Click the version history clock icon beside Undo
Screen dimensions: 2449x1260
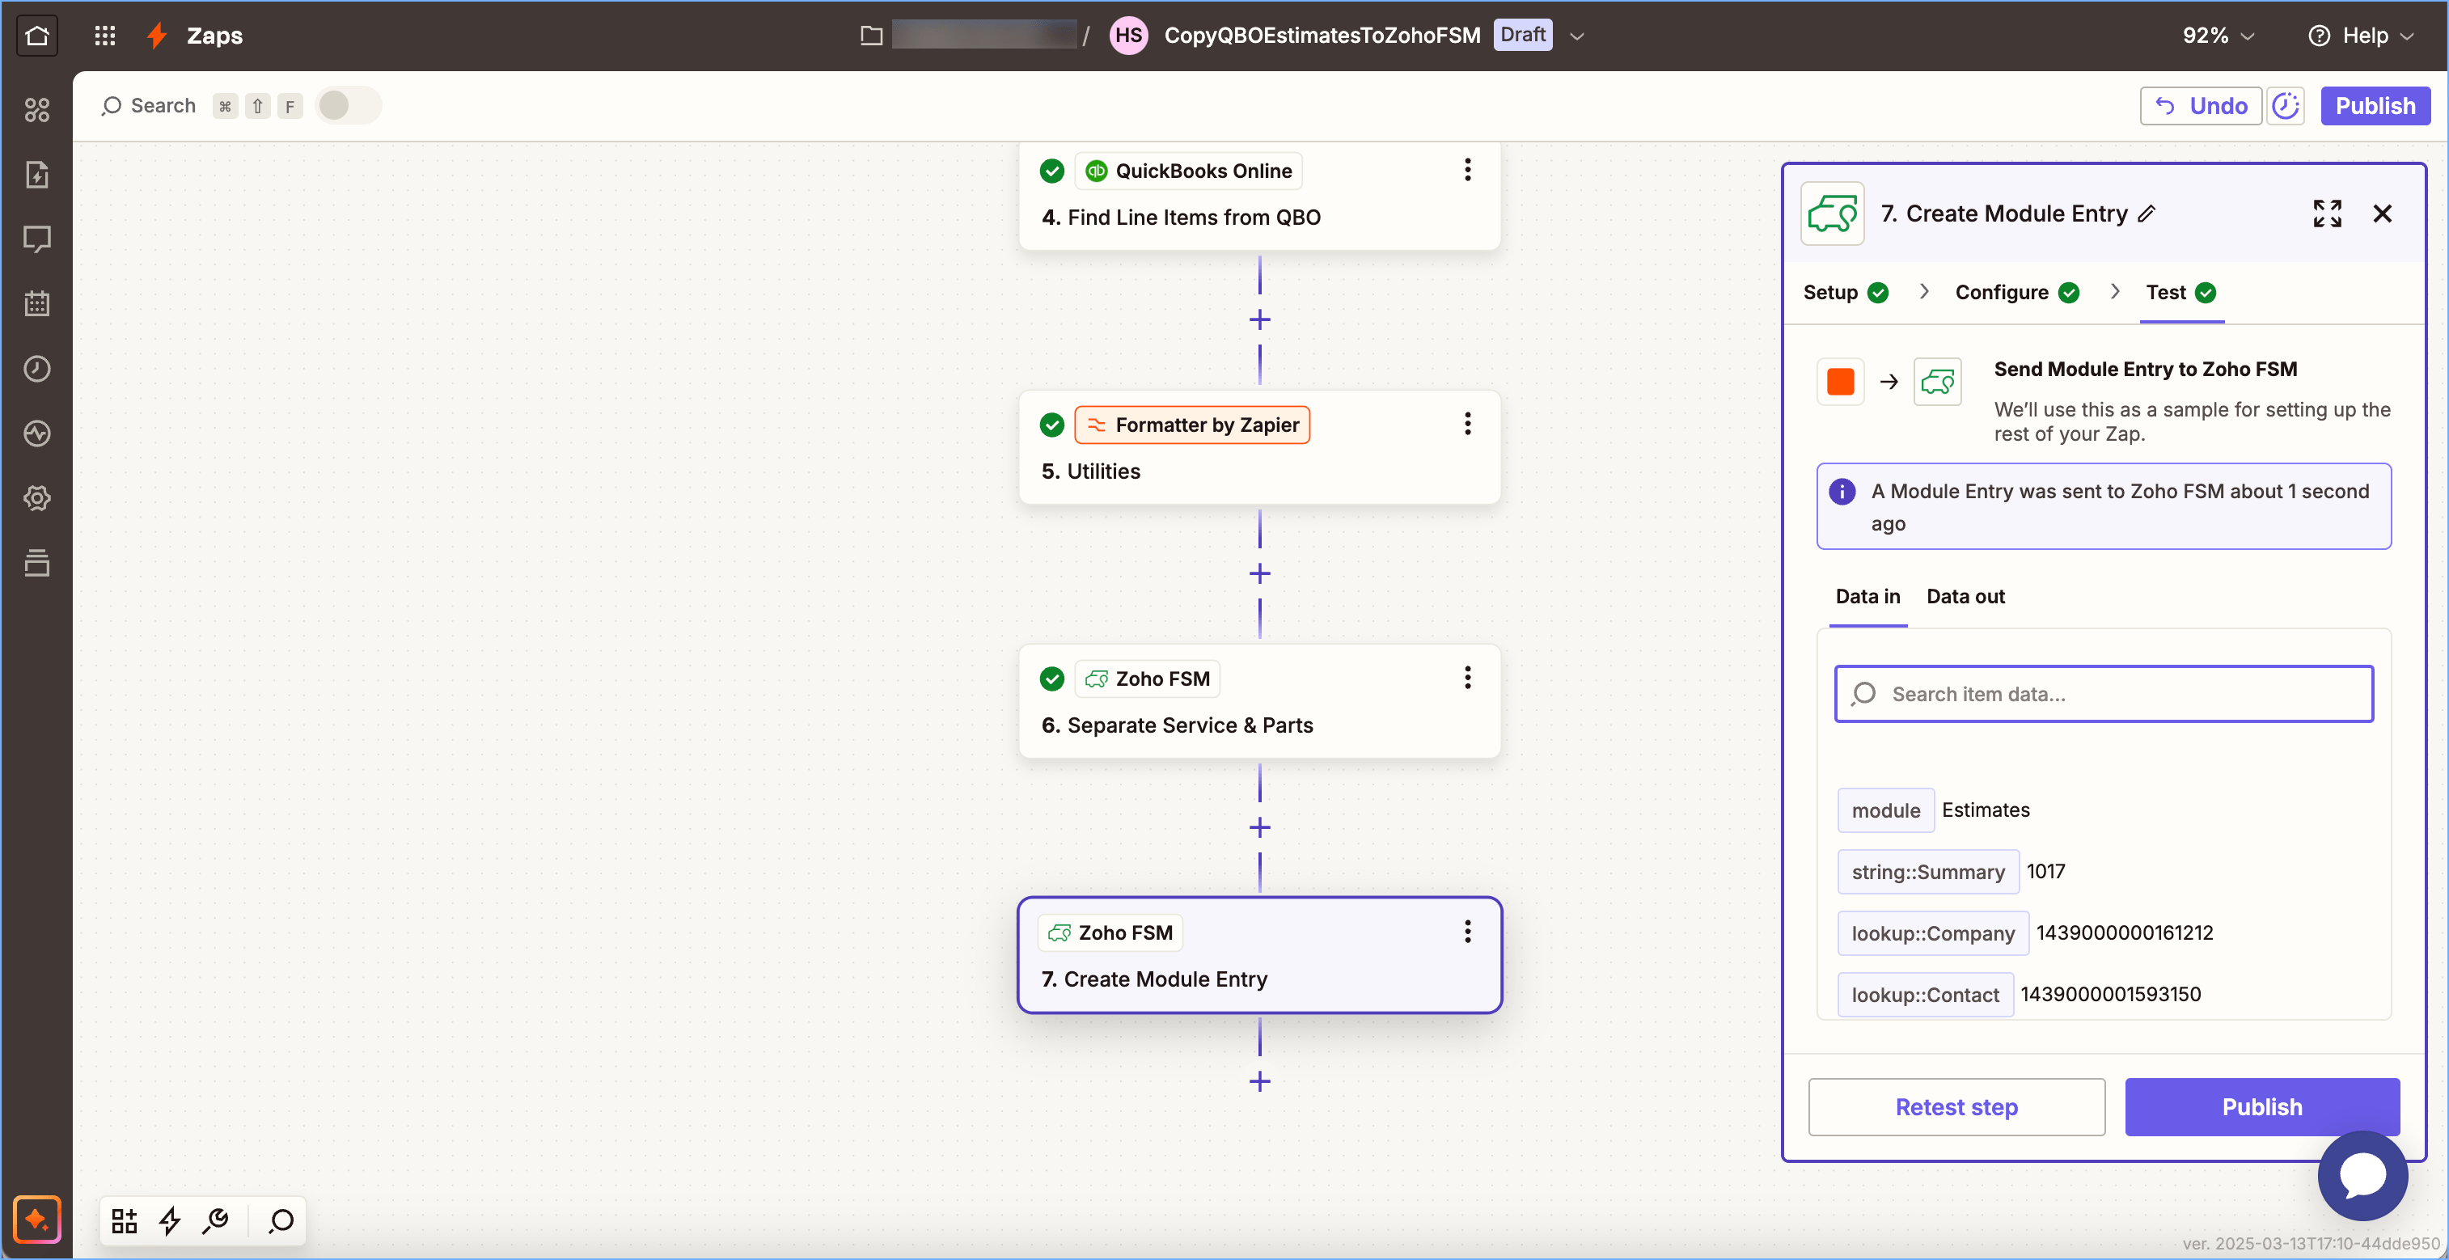pos(2286,106)
